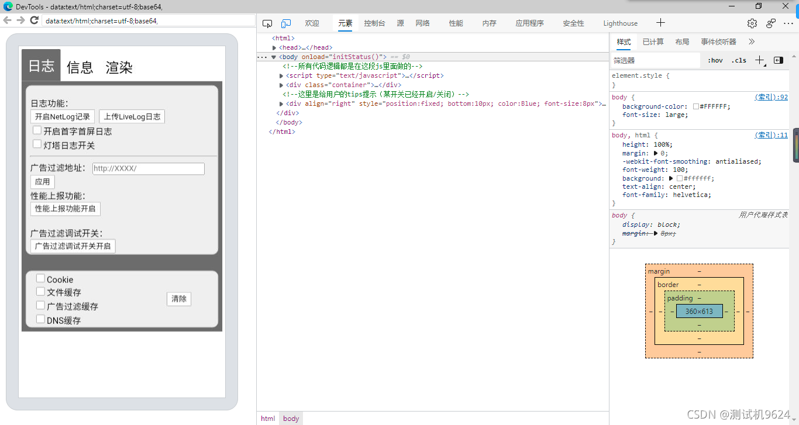Enable the Cookie cache checkbox
Image resolution: width=799 pixels, height=425 pixels.
[40, 279]
